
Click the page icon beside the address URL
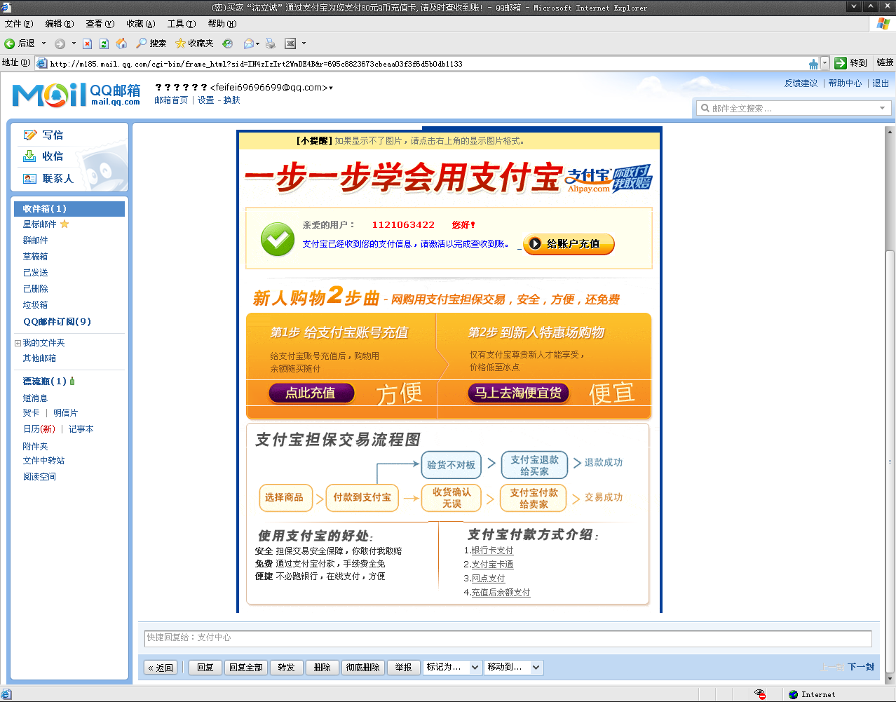42,63
